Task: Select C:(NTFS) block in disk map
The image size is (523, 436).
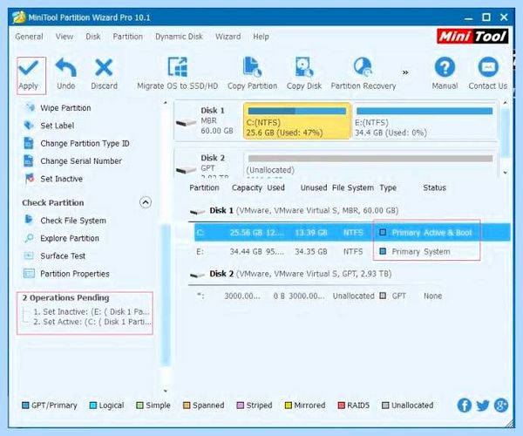Action: coord(297,120)
